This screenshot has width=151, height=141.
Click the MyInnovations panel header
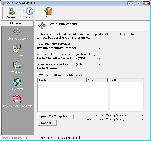pyautogui.click(x=17, y=23)
